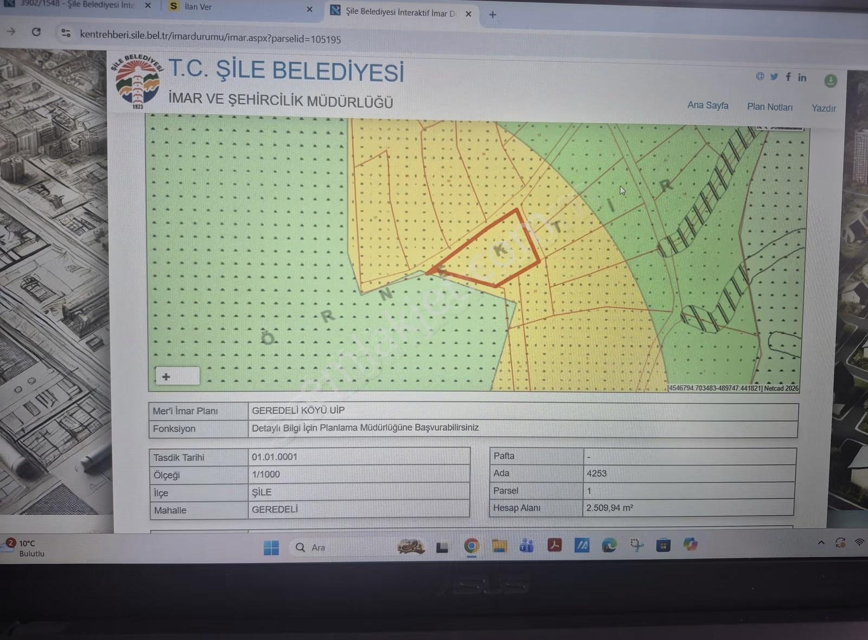
Task: Zoom in the map with plus button
Action: click(x=167, y=376)
